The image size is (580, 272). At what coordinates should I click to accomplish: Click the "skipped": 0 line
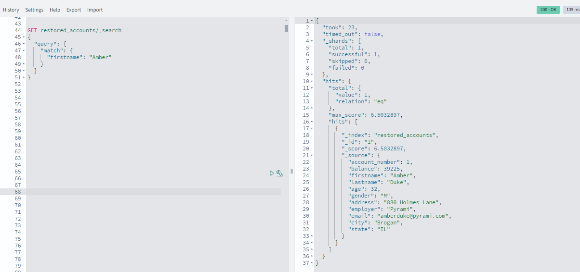[349, 61]
